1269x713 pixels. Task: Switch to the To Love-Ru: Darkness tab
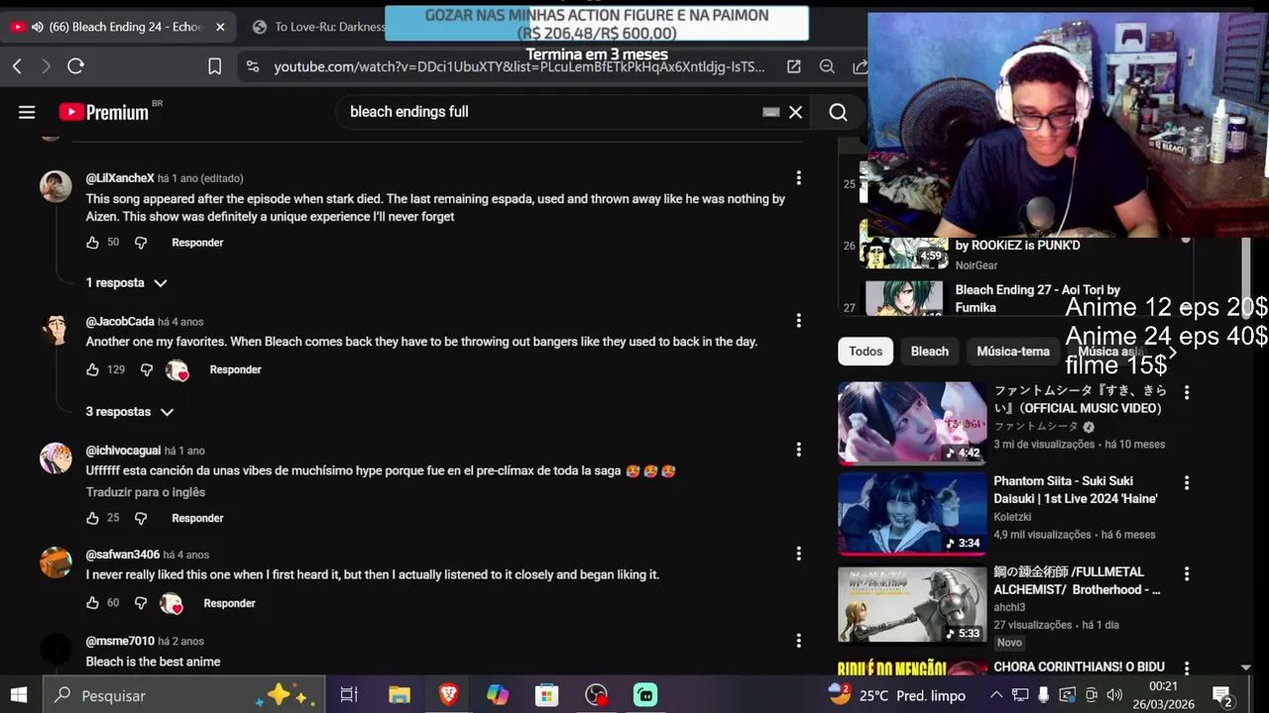coord(317,27)
